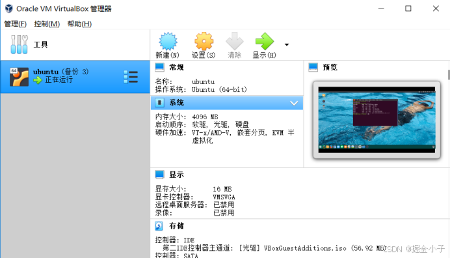Screen dimensions: 450x258
Task: Click the VirtualBox title bar logo
Action: (9, 8)
